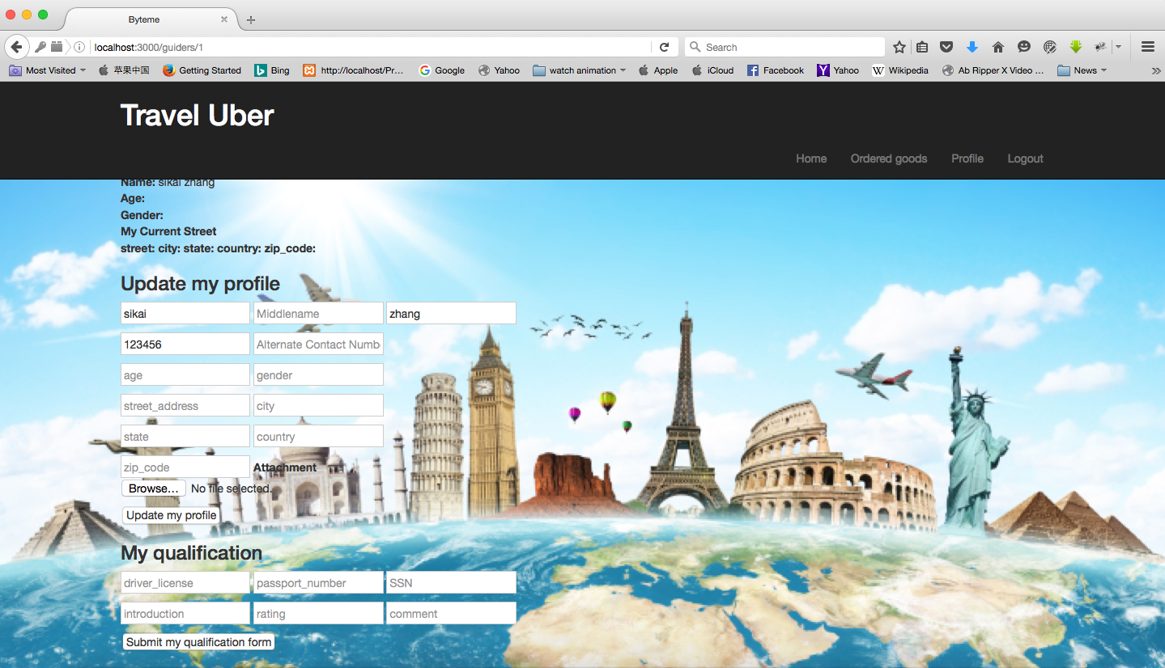Image resolution: width=1165 pixels, height=668 pixels.
Task: Open the smiley chat bubble icon
Action: (x=1024, y=47)
